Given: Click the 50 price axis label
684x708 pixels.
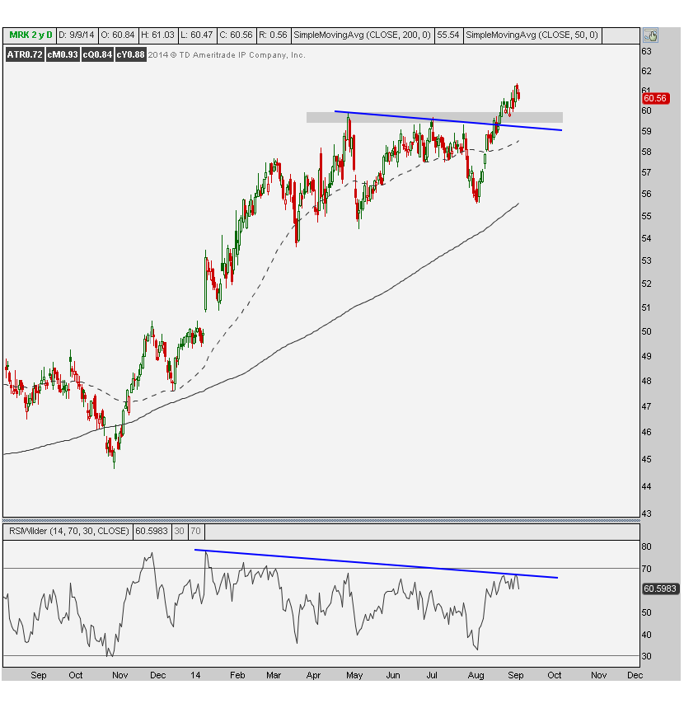Looking at the screenshot, I should (x=647, y=331).
